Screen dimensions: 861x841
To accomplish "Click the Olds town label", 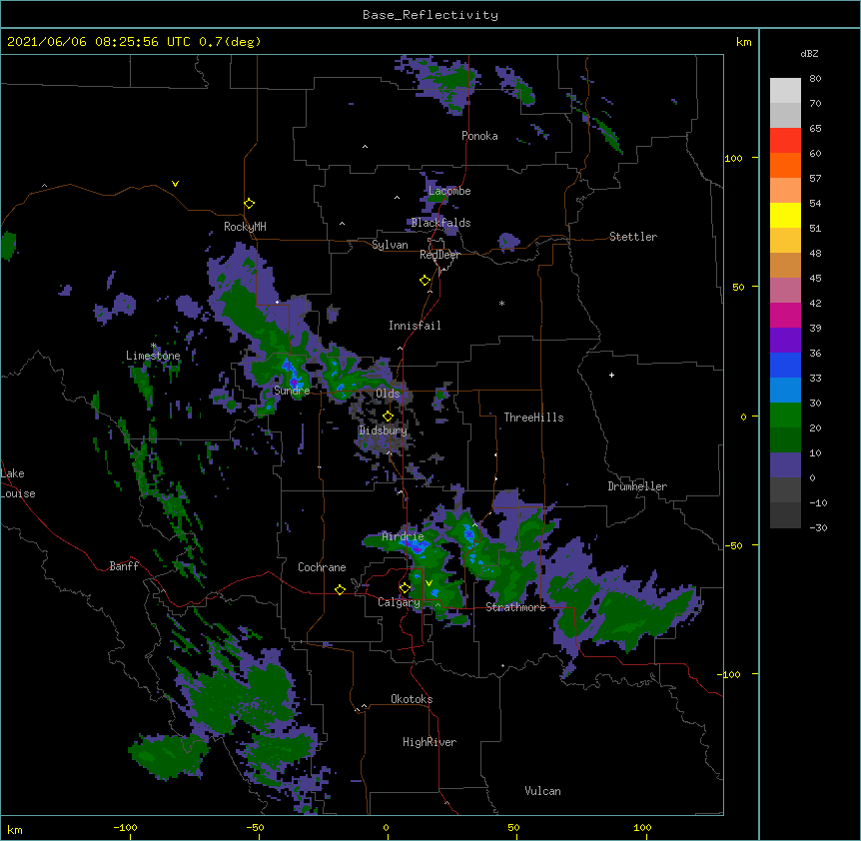I will [x=388, y=394].
